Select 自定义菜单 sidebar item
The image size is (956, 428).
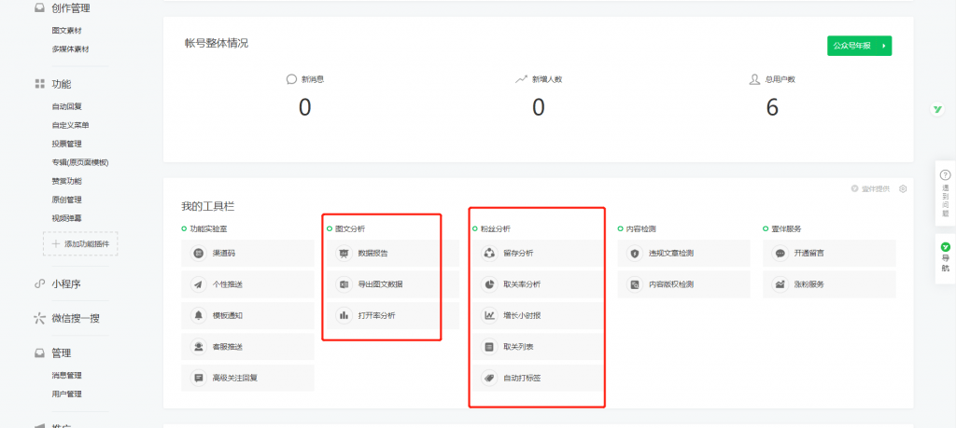click(70, 125)
